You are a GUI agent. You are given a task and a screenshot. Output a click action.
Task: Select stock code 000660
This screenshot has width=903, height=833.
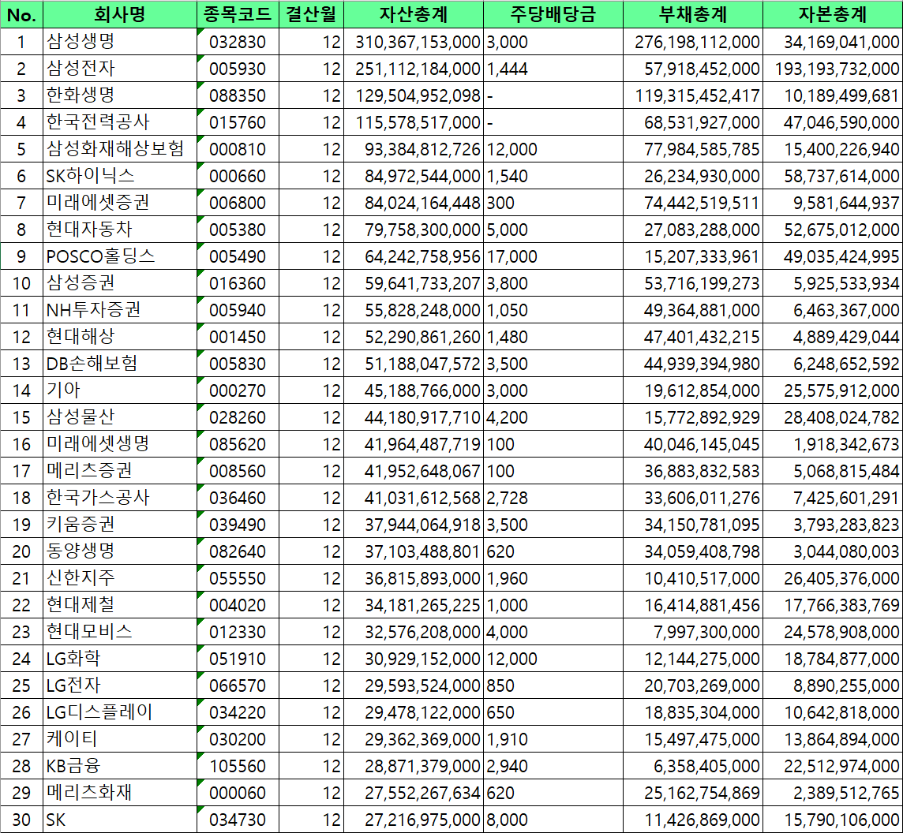238,176
